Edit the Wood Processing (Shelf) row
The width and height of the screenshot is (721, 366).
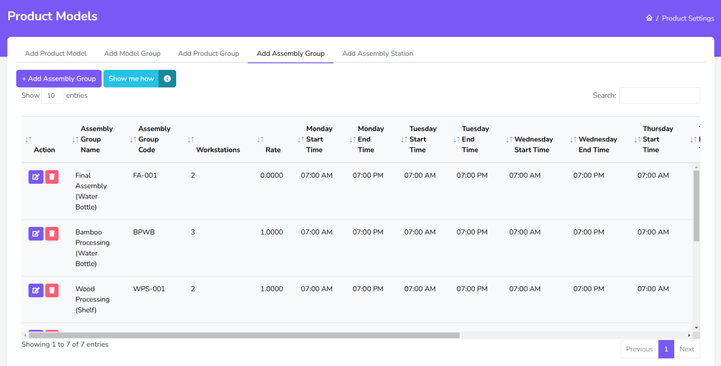(36, 290)
